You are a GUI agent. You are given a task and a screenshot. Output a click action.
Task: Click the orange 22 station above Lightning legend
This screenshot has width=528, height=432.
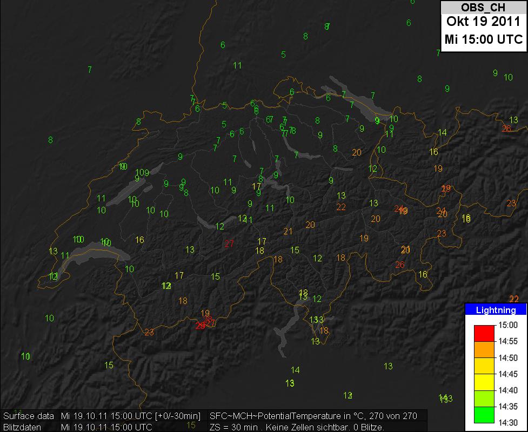click(514, 299)
